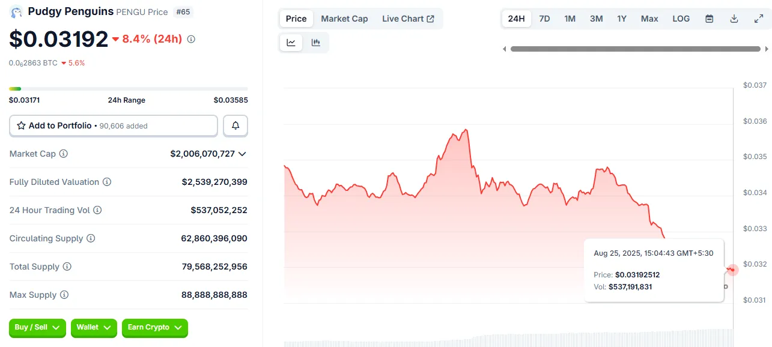Viewport: 772px width, 347px height.
Task: Select the 7D time range
Action: (544, 19)
